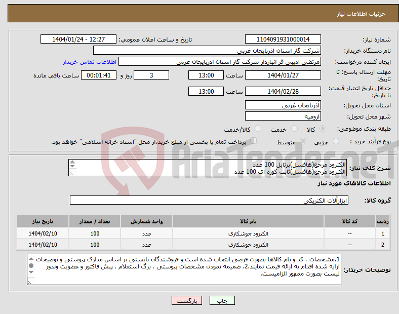This screenshot has height=314, width=399.
Task: Click response deadline time 13:00 field
Action: click(206, 75)
